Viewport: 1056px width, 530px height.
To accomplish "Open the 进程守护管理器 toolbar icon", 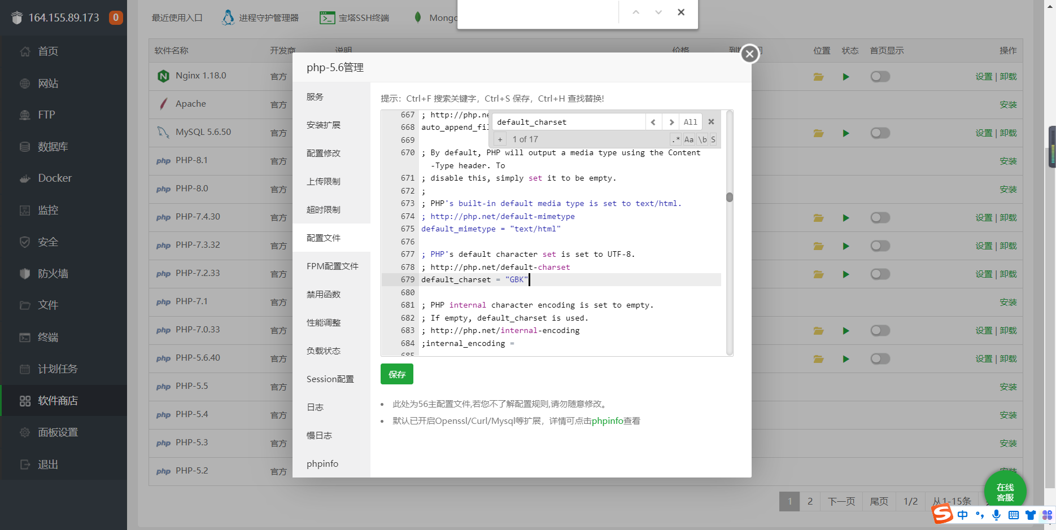I will coord(228,17).
